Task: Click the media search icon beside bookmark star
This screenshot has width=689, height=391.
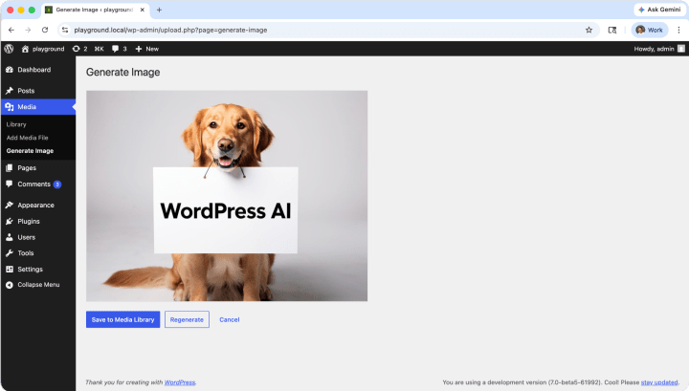Action: coord(612,30)
